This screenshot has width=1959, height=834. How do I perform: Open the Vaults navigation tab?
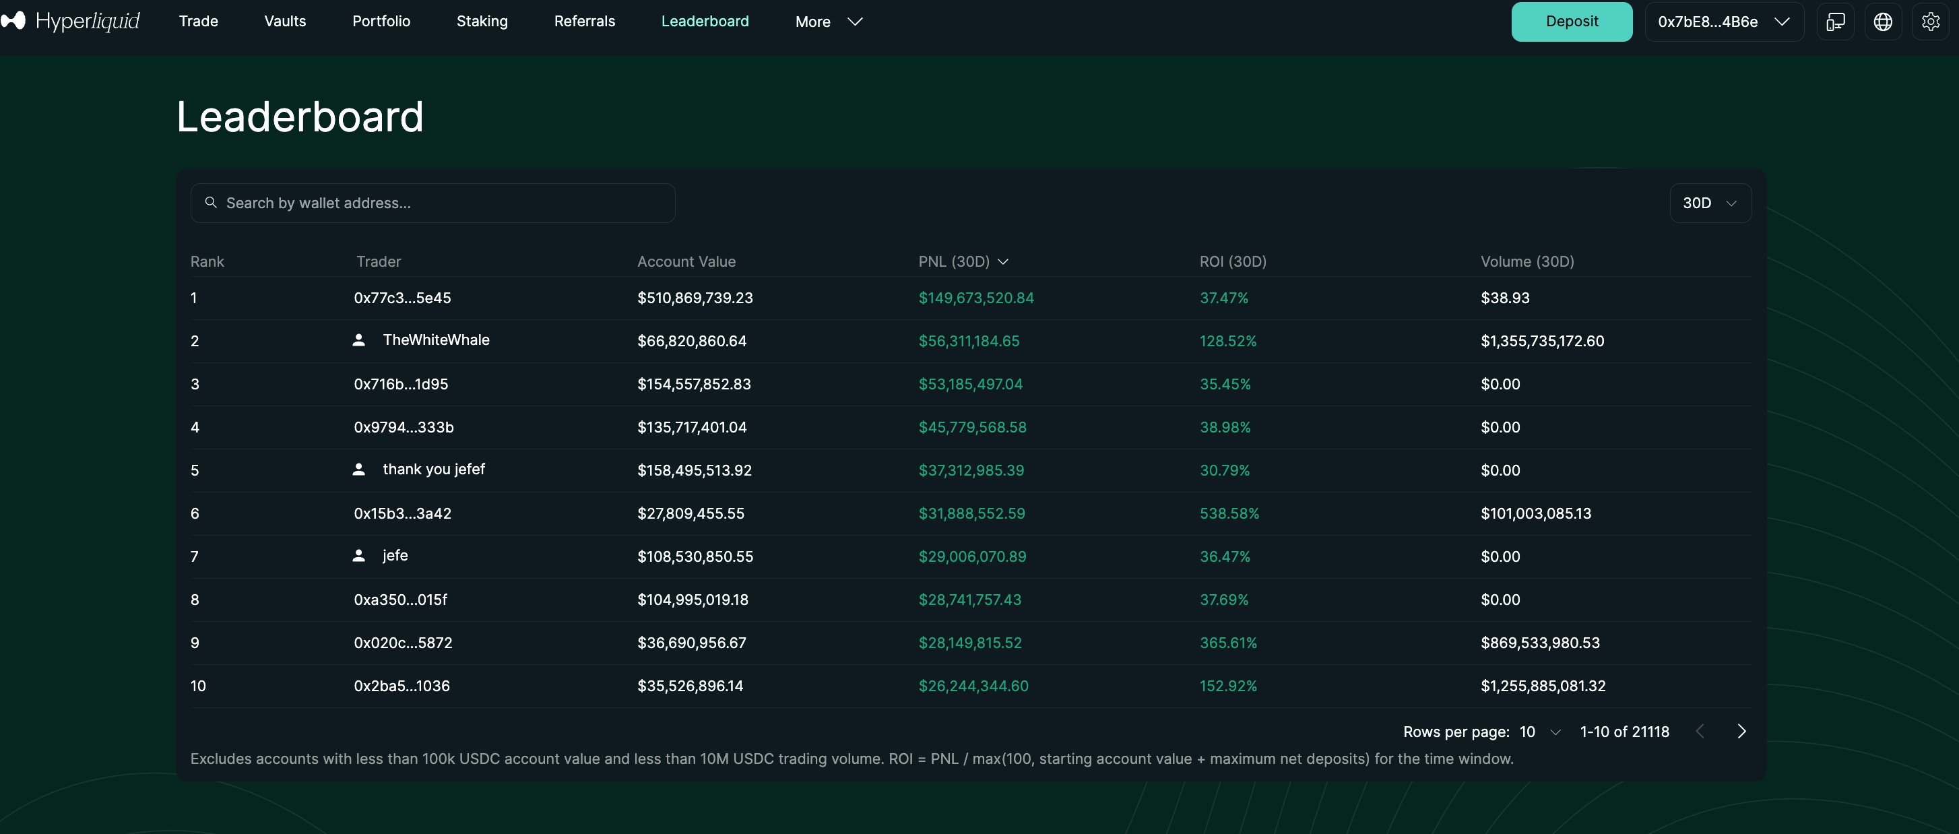284,22
